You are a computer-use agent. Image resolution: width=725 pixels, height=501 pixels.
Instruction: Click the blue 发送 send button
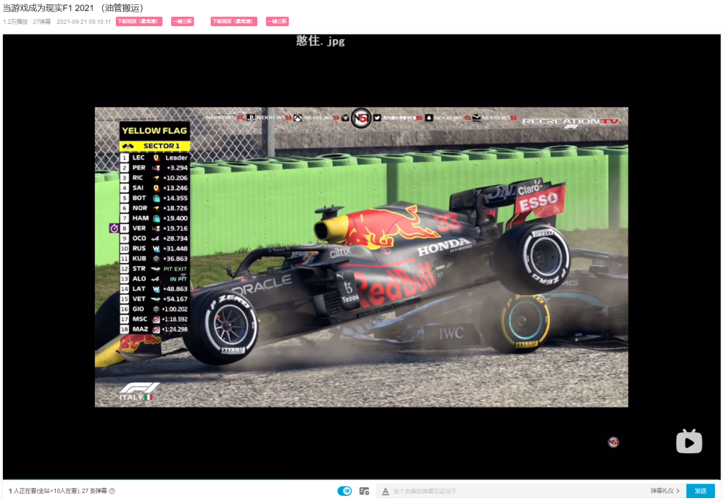700,491
